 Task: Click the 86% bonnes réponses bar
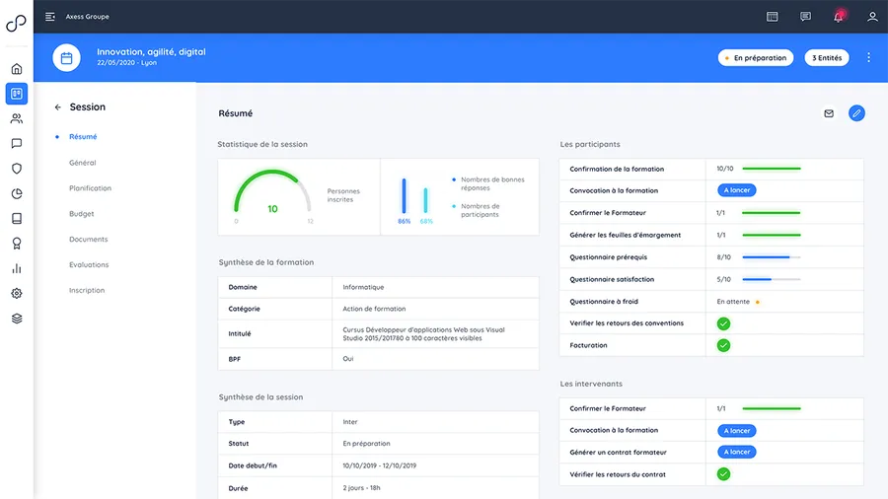[404, 195]
